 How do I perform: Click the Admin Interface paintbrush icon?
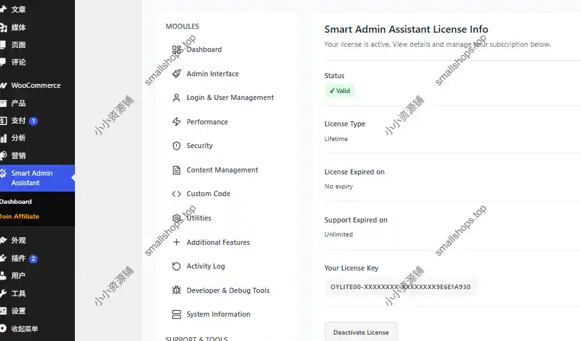(176, 74)
